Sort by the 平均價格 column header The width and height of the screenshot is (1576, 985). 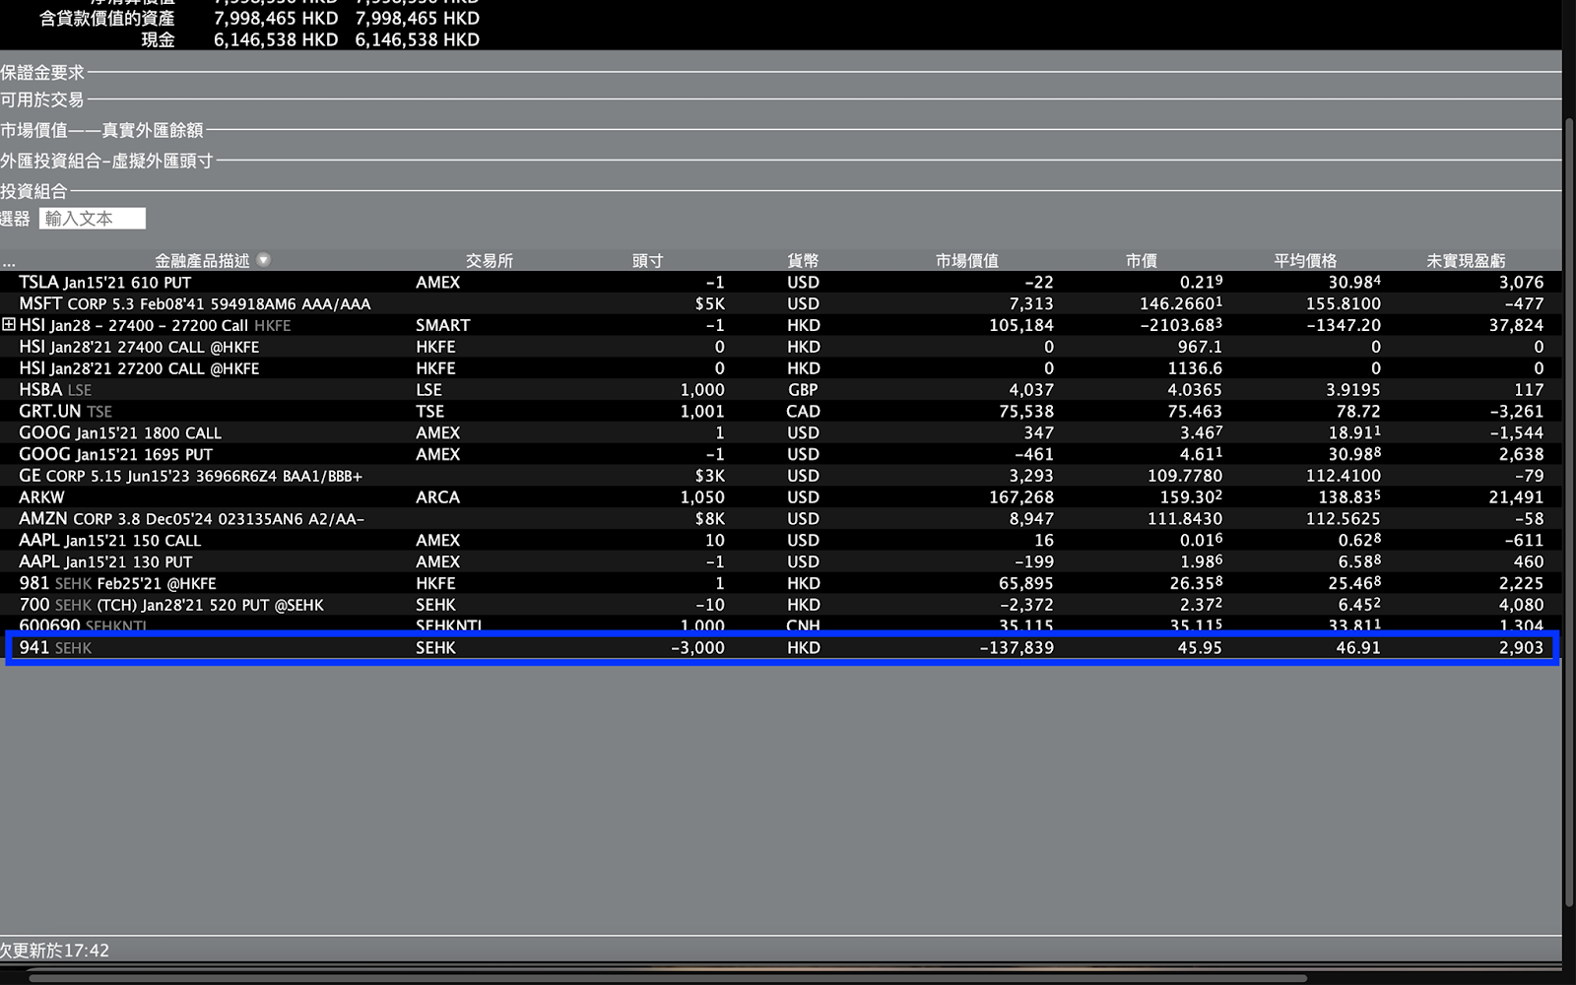point(1305,261)
